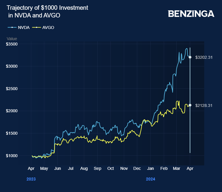Click the Benzinga logo
222x192 pixels.
(191, 14)
